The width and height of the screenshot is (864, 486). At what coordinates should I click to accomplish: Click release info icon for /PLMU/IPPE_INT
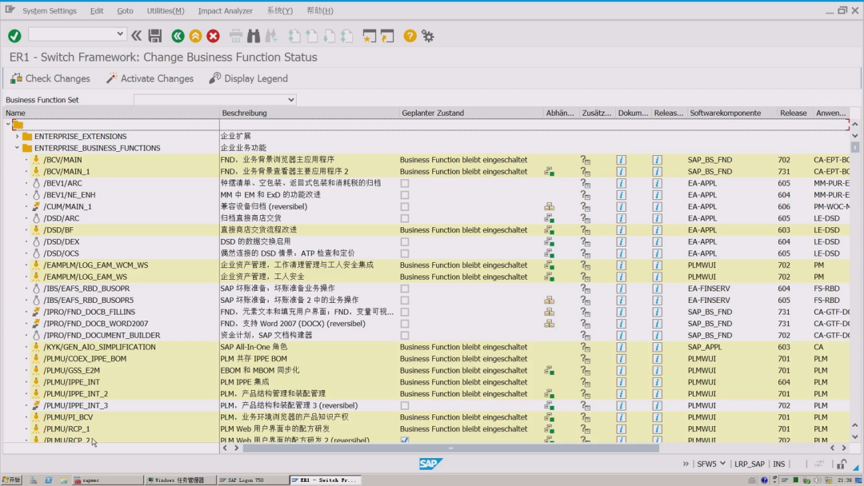pos(657,382)
